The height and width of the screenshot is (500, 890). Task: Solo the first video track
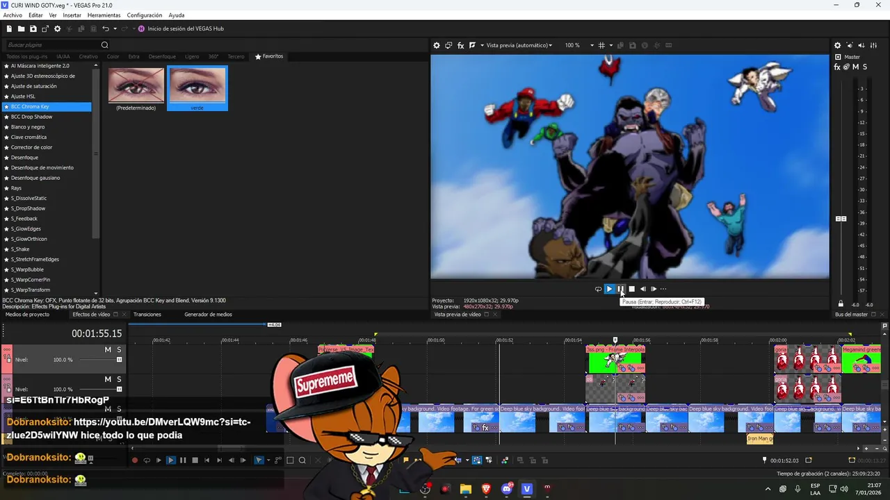119,349
